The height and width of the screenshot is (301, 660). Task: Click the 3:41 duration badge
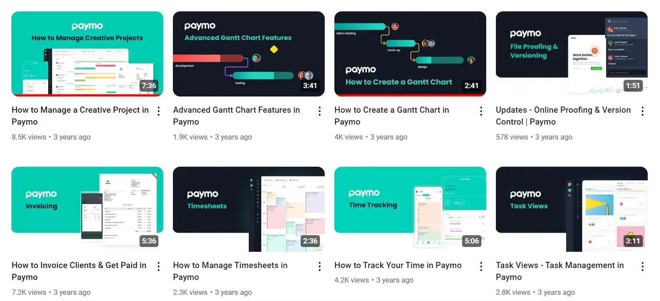[310, 86]
